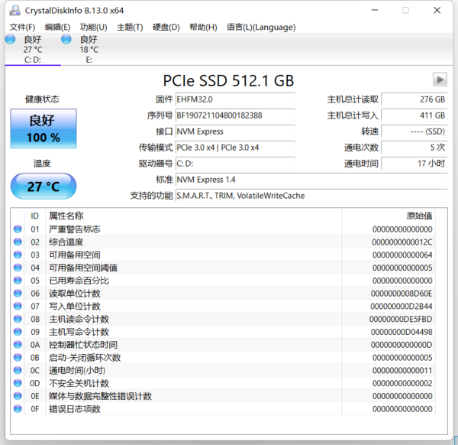
Task: Click the firmware field EHFM32.0
Action: (x=235, y=99)
